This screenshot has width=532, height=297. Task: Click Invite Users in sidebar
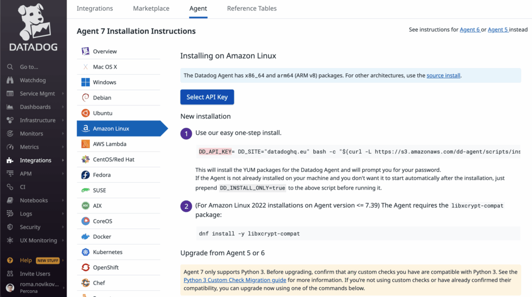35,274
